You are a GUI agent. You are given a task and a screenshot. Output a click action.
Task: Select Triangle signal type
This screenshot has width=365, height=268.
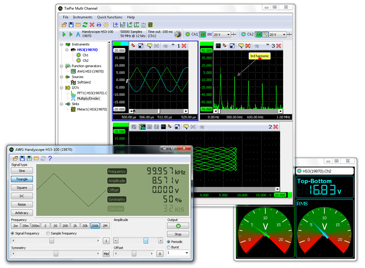tap(22, 179)
